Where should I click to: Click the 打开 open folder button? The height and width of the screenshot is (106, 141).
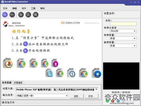coord(91,96)
